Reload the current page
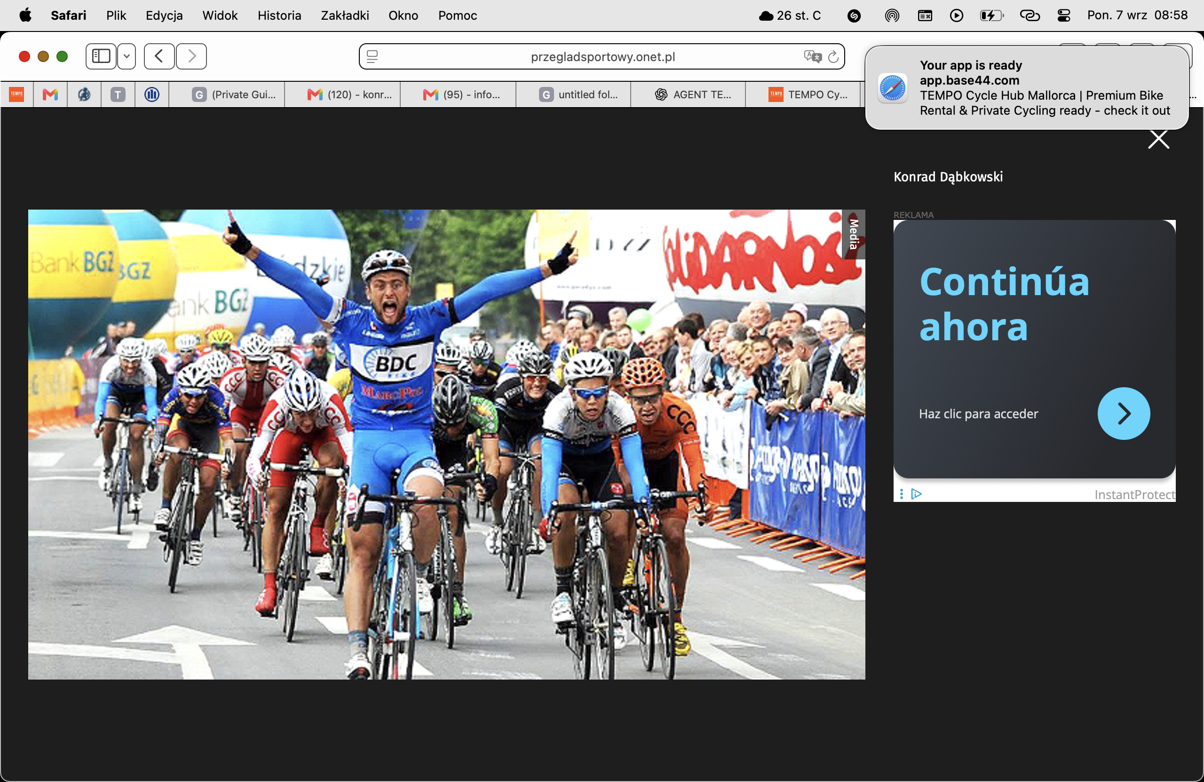 [833, 56]
